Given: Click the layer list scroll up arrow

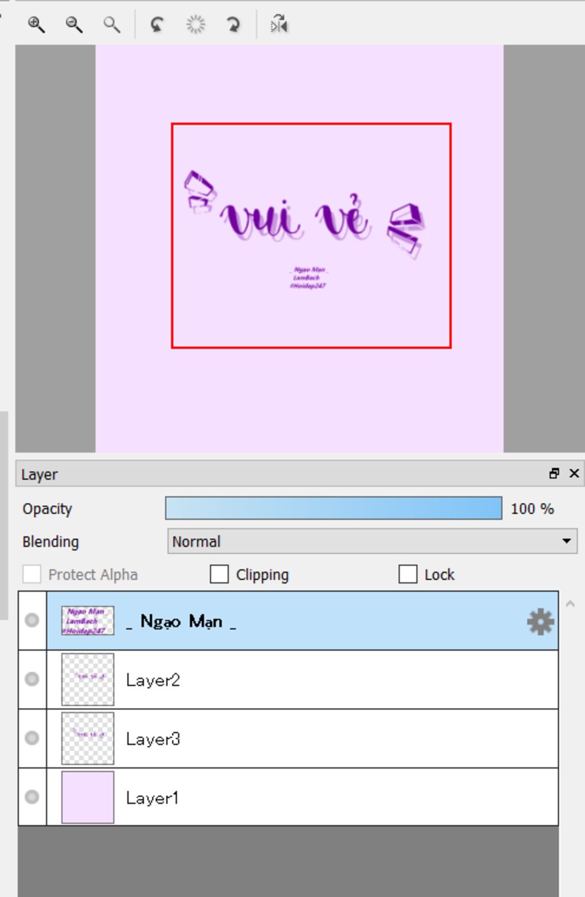Looking at the screenshot, I should click(x=570, y=604).
